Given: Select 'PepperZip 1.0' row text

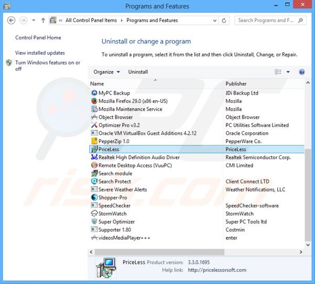Looking at the screenshot, I should click(114, 141).
